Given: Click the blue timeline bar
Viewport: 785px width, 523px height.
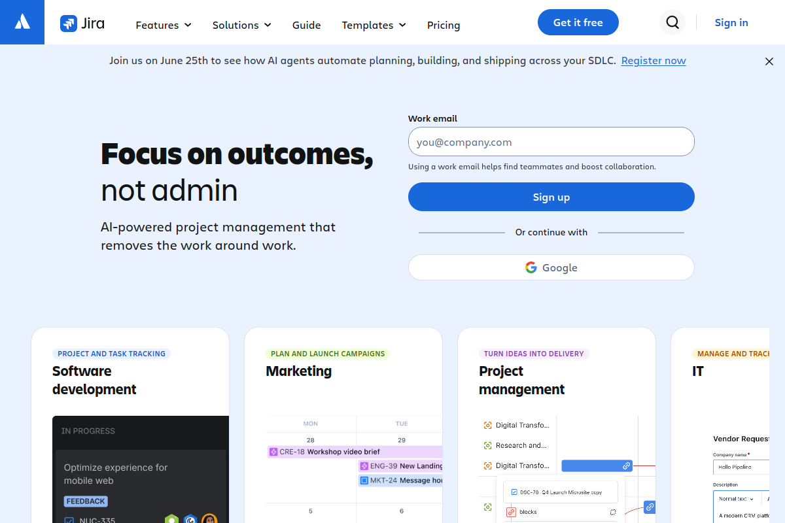Looking at the screenshot, I should 597,466.
